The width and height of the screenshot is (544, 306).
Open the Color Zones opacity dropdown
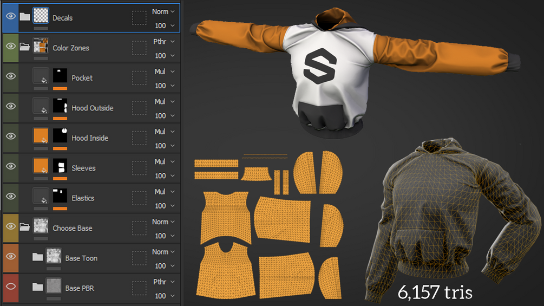[165, 55]
